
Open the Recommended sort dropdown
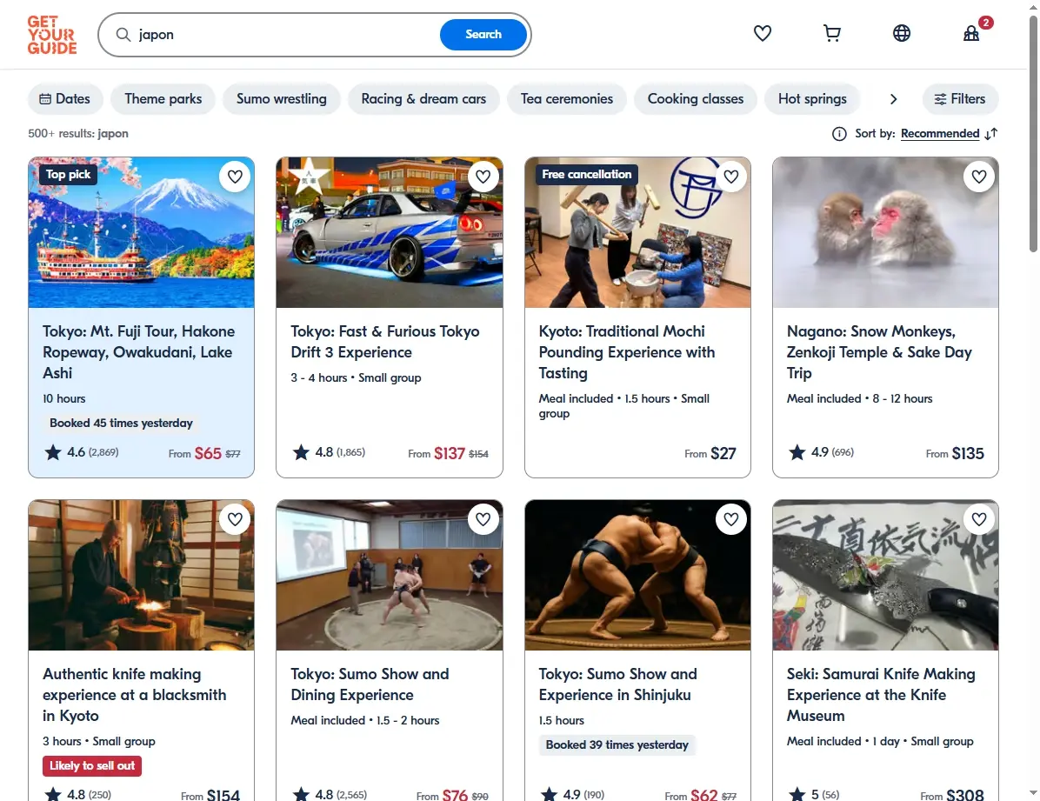click(x=940, y=134)
